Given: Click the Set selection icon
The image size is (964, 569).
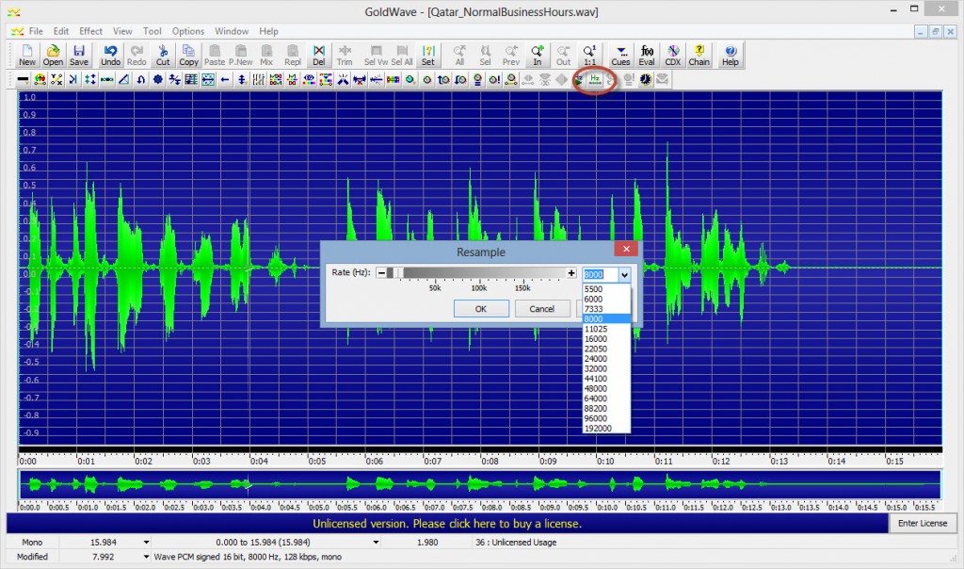Looking at the screenshot, I should (428, 55).
